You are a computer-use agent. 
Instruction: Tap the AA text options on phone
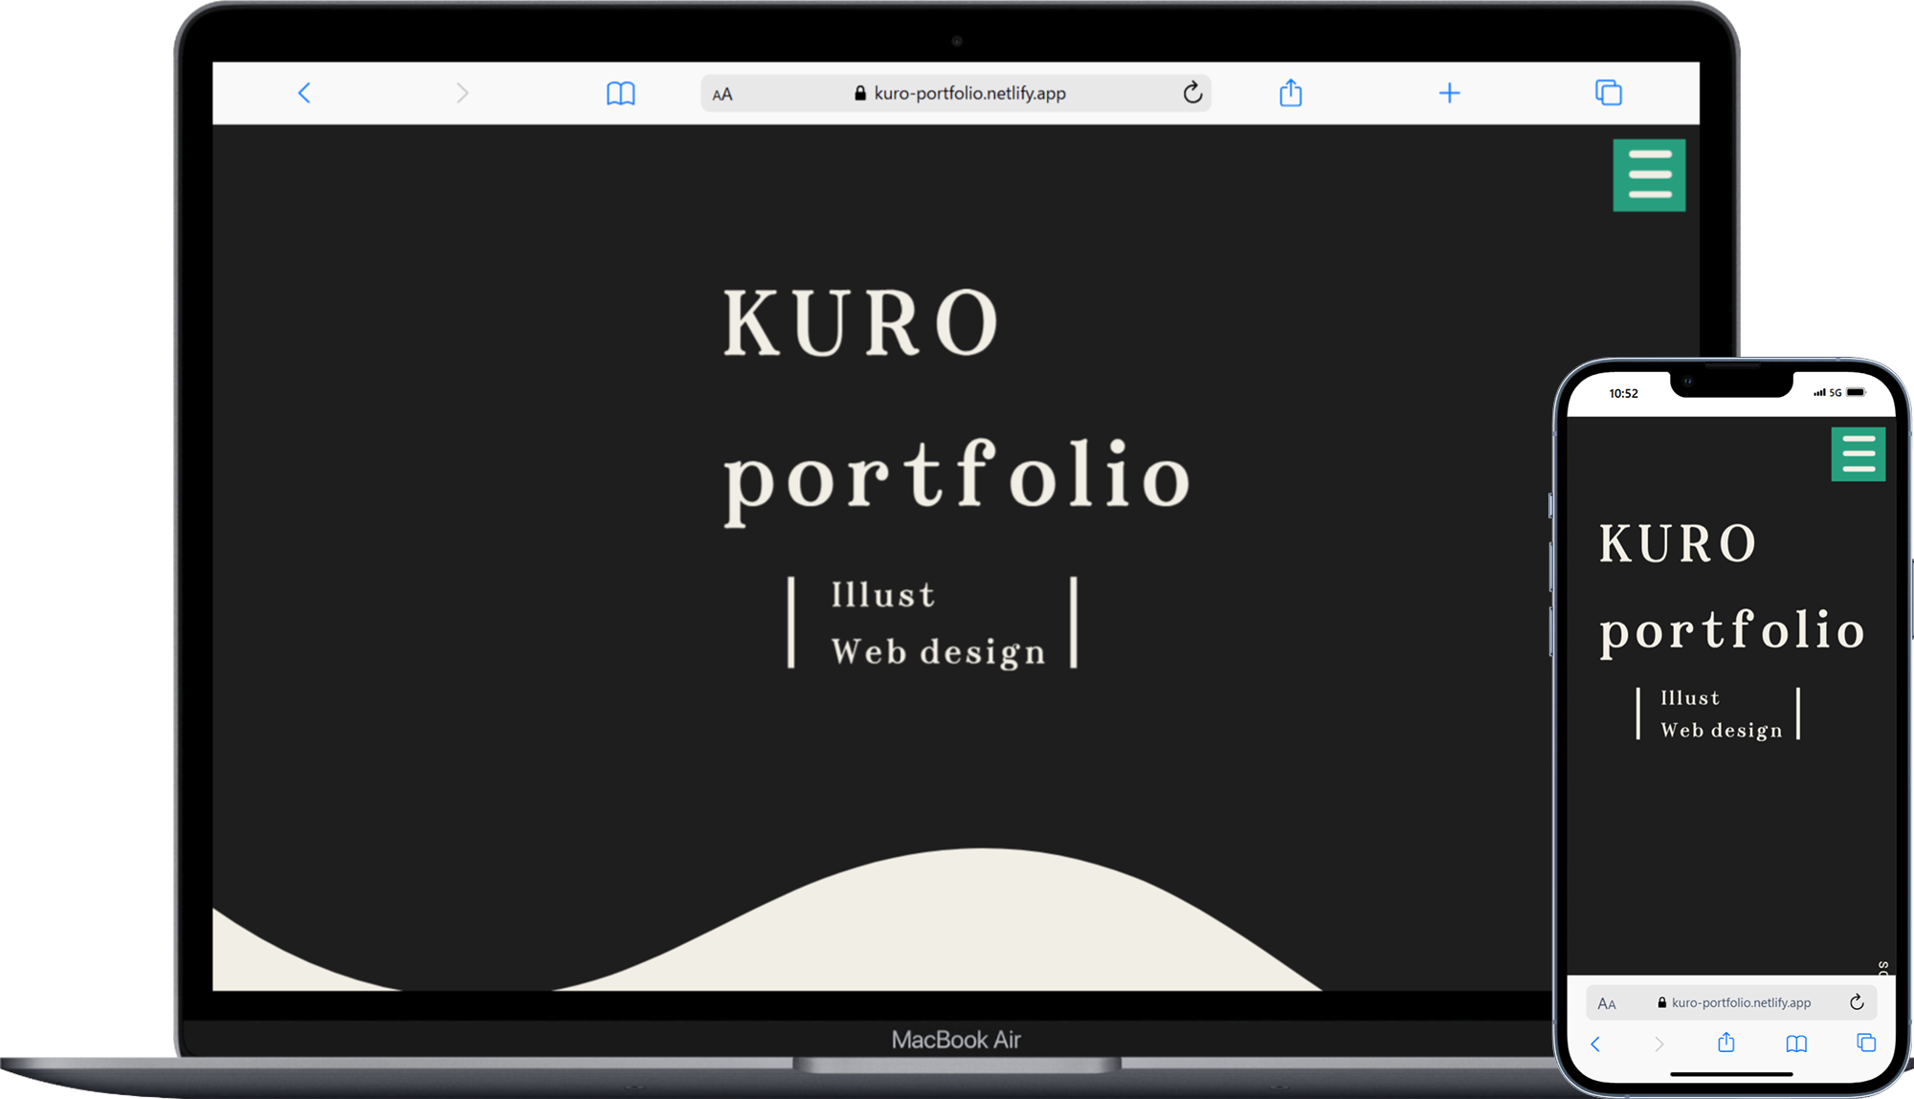tap(1607, 1003)
